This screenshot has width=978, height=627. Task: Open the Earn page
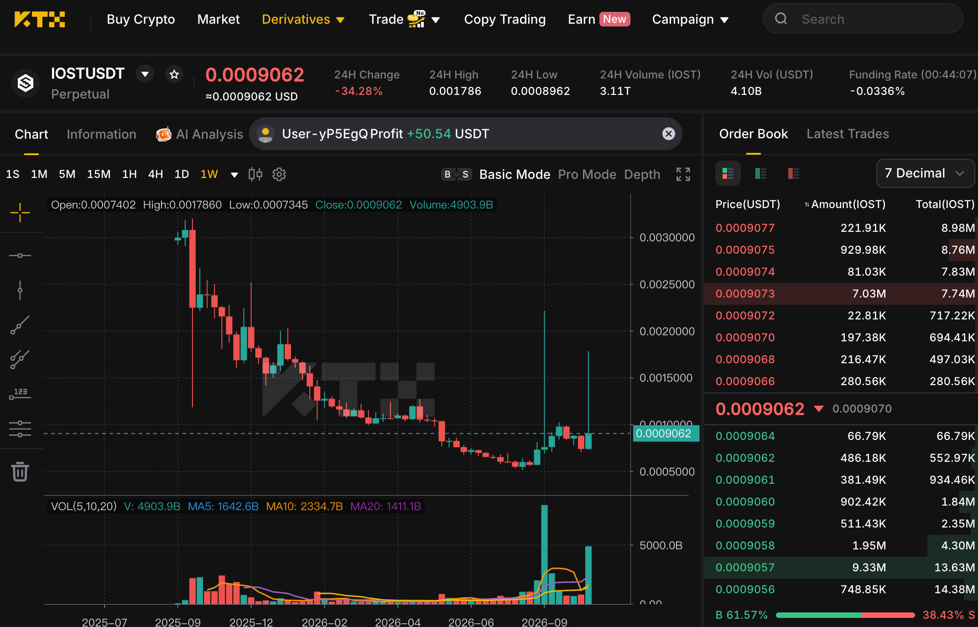click(x=599, y=19)
